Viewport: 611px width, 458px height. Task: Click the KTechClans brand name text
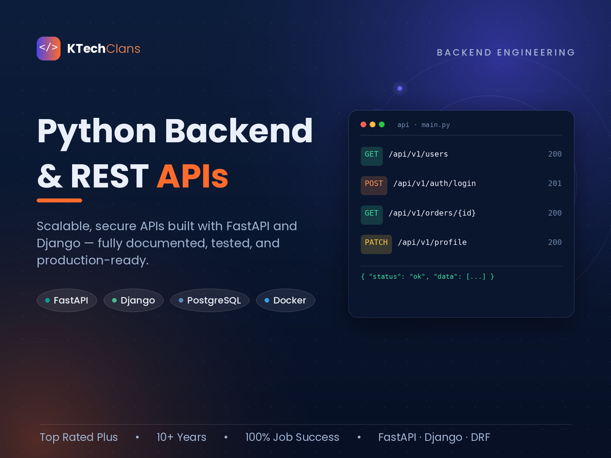pos(104,49)
